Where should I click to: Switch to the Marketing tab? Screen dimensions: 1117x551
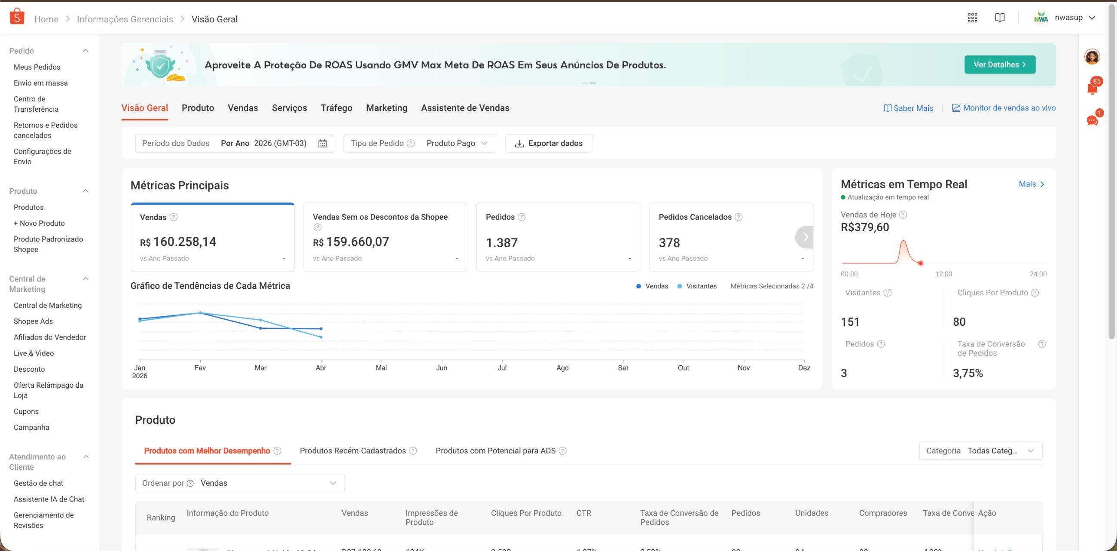386,107
